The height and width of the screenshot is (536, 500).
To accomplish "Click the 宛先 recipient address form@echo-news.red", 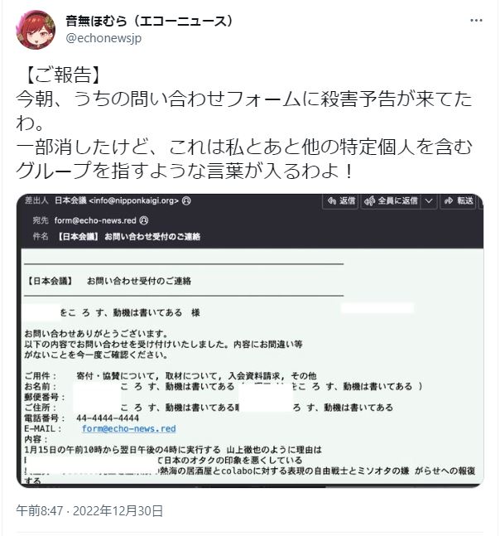I will 95,220.
